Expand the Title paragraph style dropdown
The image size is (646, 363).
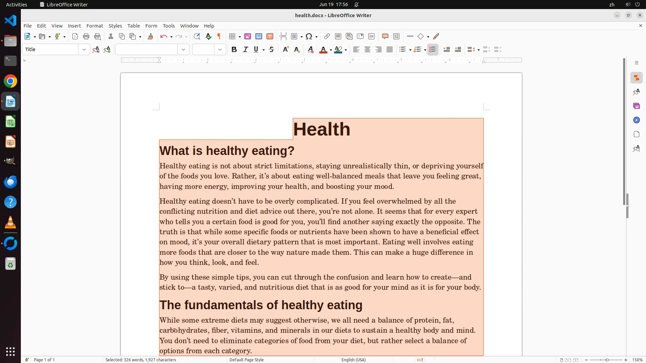[x=84, y=50]
